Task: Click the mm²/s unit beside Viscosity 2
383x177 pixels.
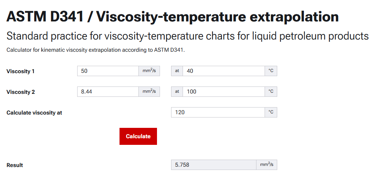Action: 149,92
